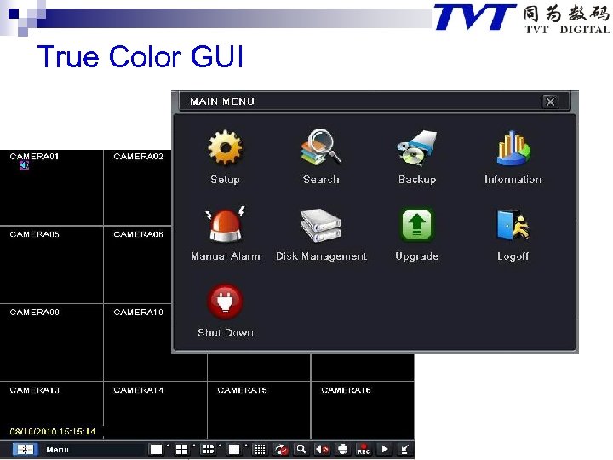Click the zoom magnifier in the toolbar

[x=301, y=449]
